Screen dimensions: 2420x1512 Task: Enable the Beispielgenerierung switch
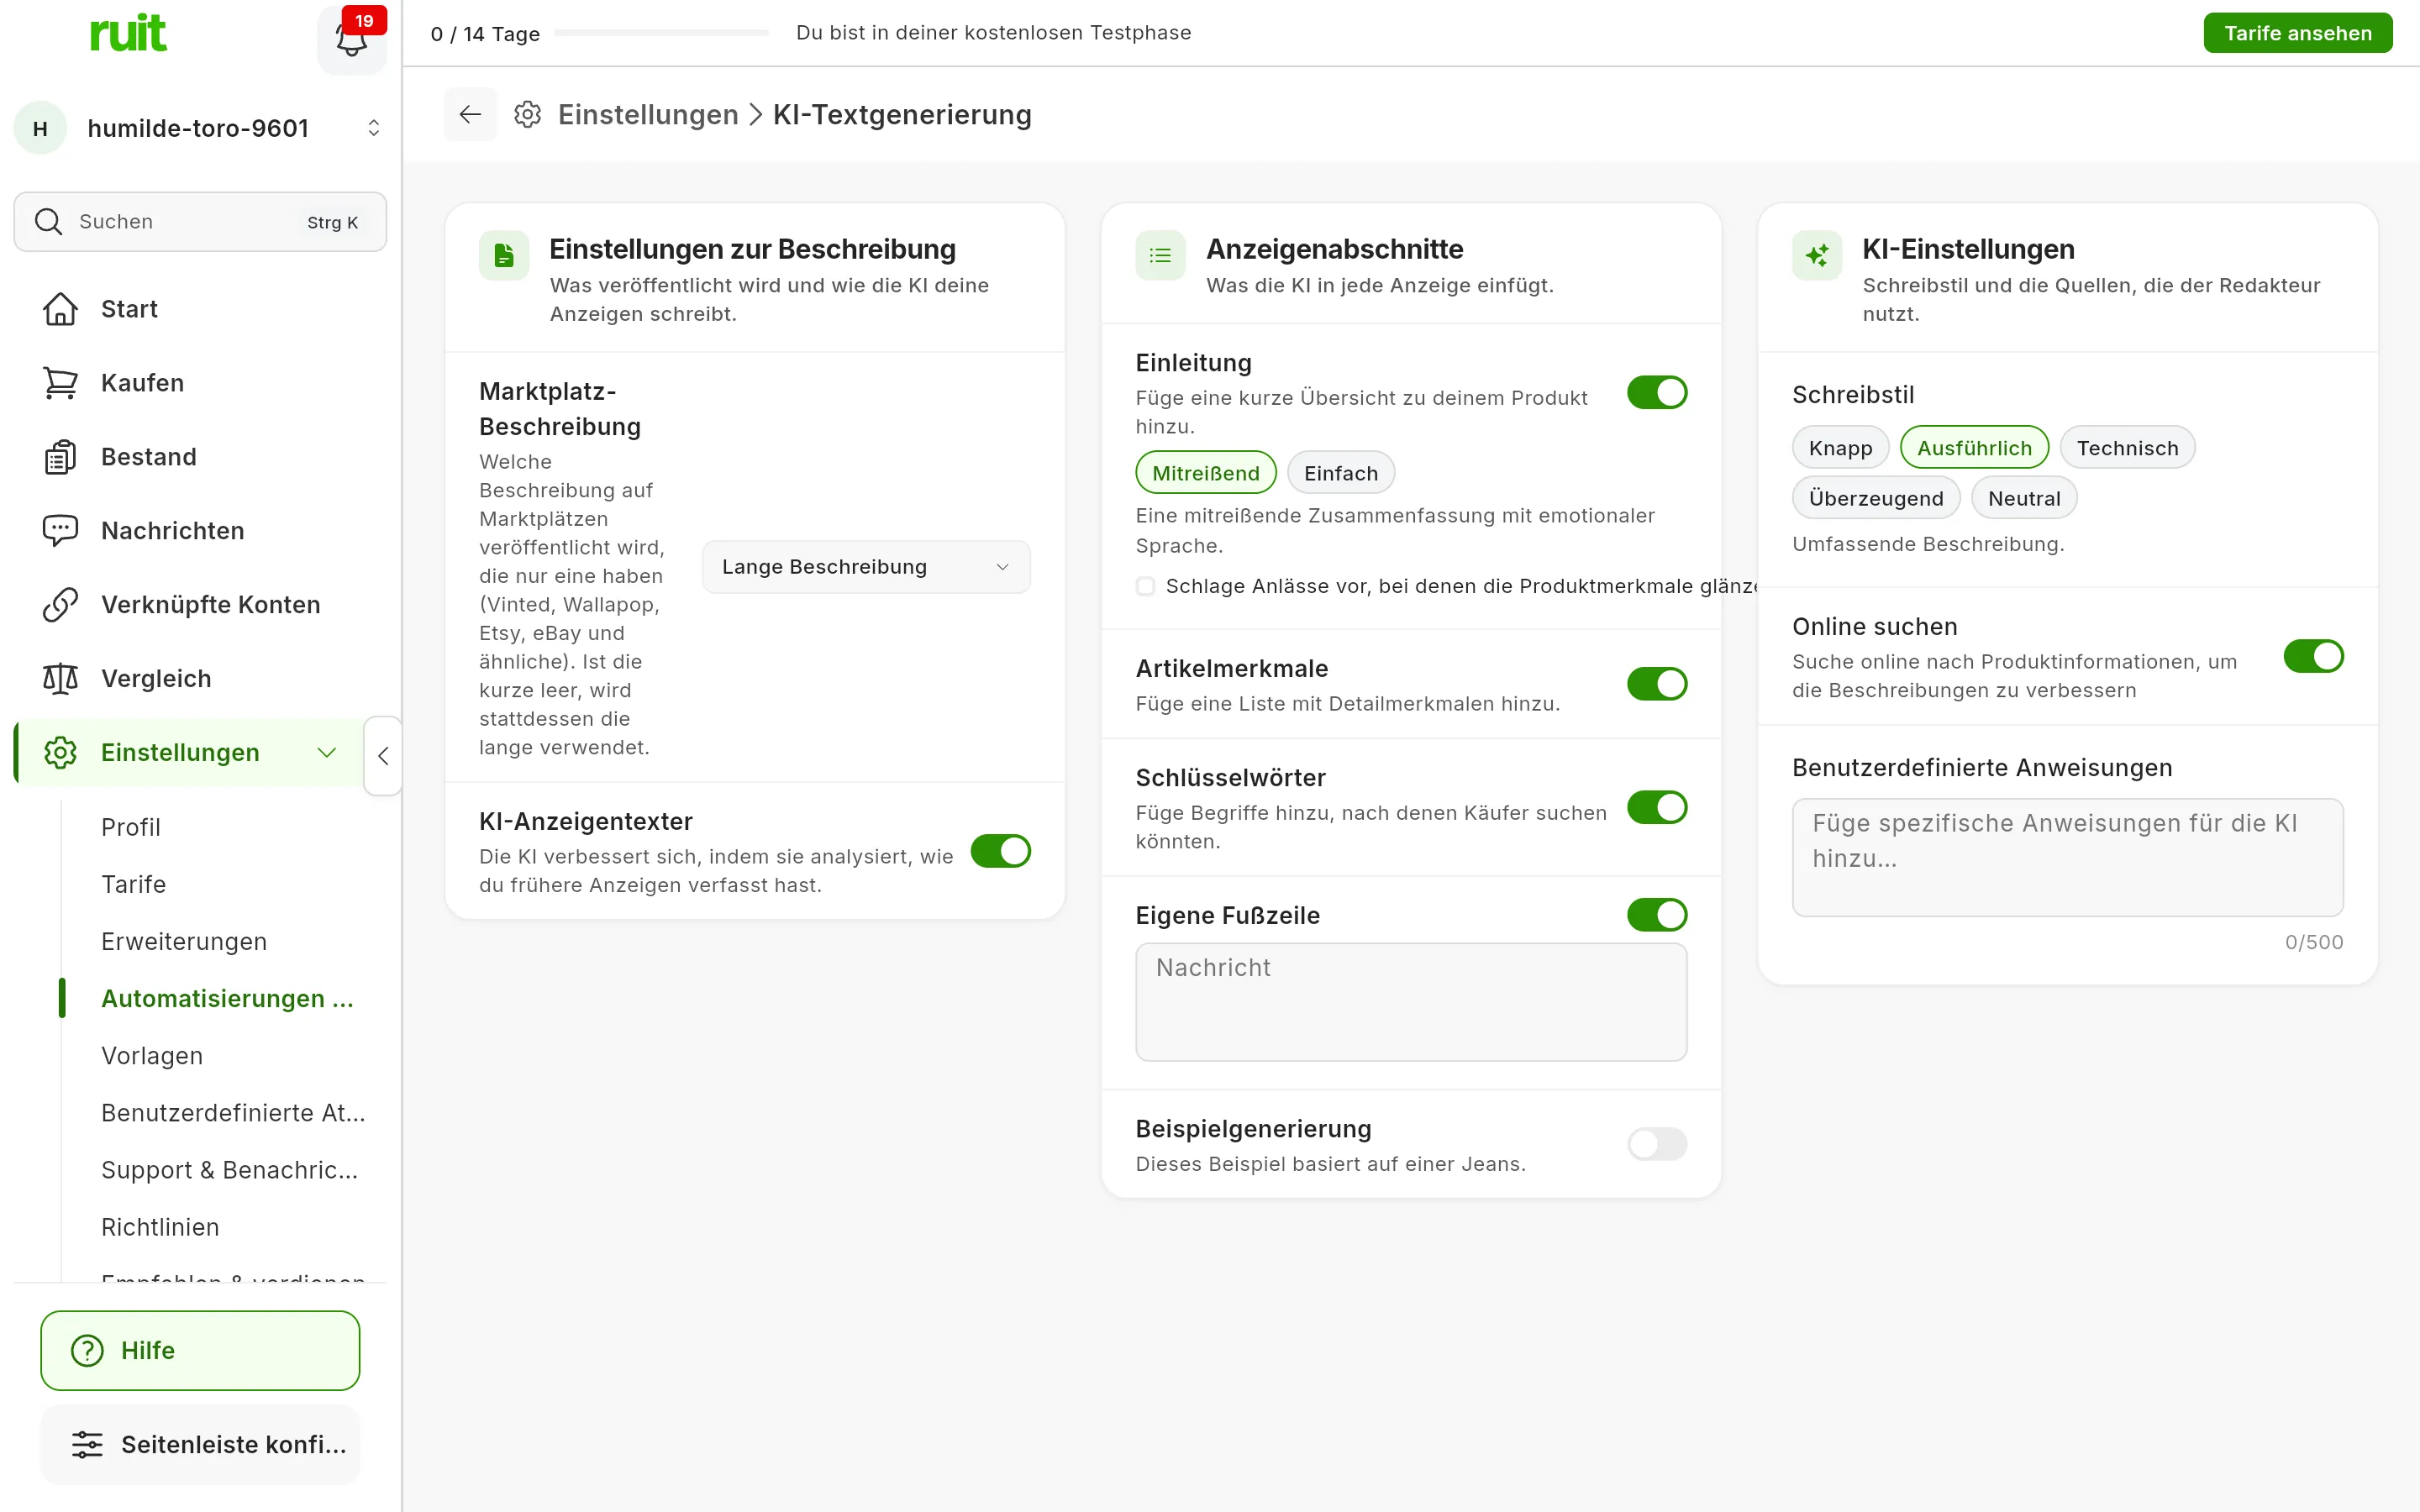[x=1657, y=1144]
